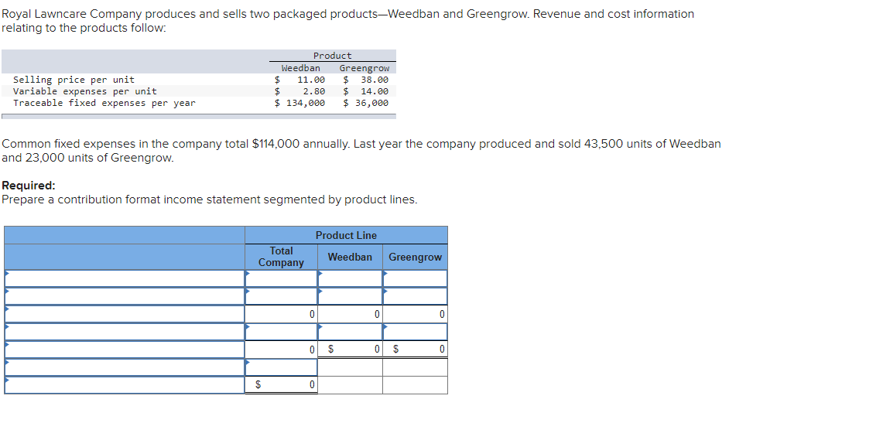The image size is (883, 440).
Task: Open fourth row label dropdown in answer table
Action: tap(125, 332)
